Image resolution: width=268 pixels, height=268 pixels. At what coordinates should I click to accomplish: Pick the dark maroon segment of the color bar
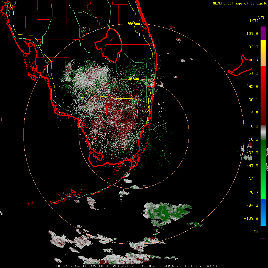(x=263, y=118)
